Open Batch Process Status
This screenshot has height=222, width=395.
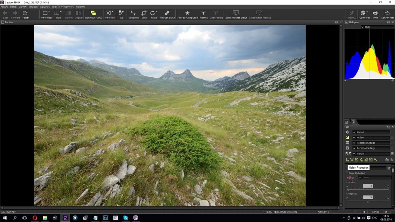tap(236, 14)
